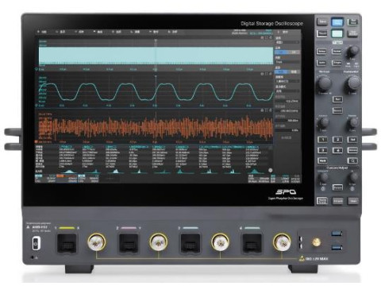
Task: Click channel 1 probe interface socket
Action: pos(67,243)
